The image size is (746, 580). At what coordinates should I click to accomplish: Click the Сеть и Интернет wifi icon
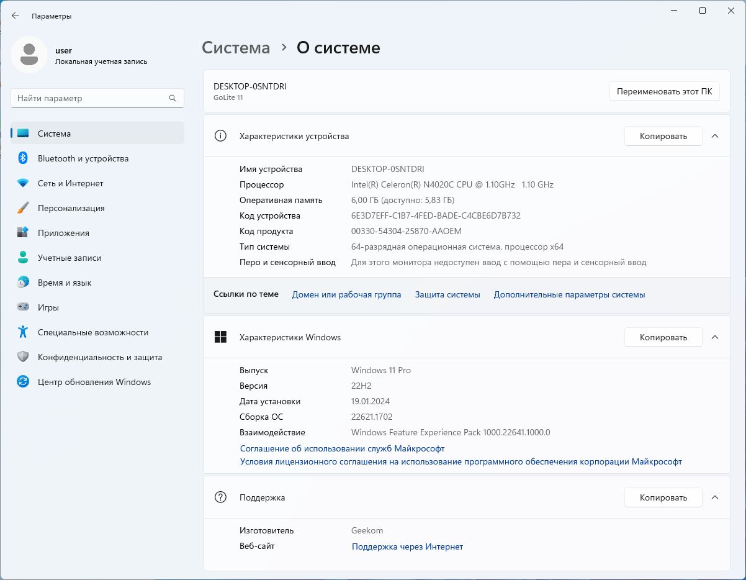click(23, 183)
